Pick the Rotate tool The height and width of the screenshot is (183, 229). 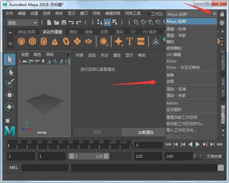10,107
